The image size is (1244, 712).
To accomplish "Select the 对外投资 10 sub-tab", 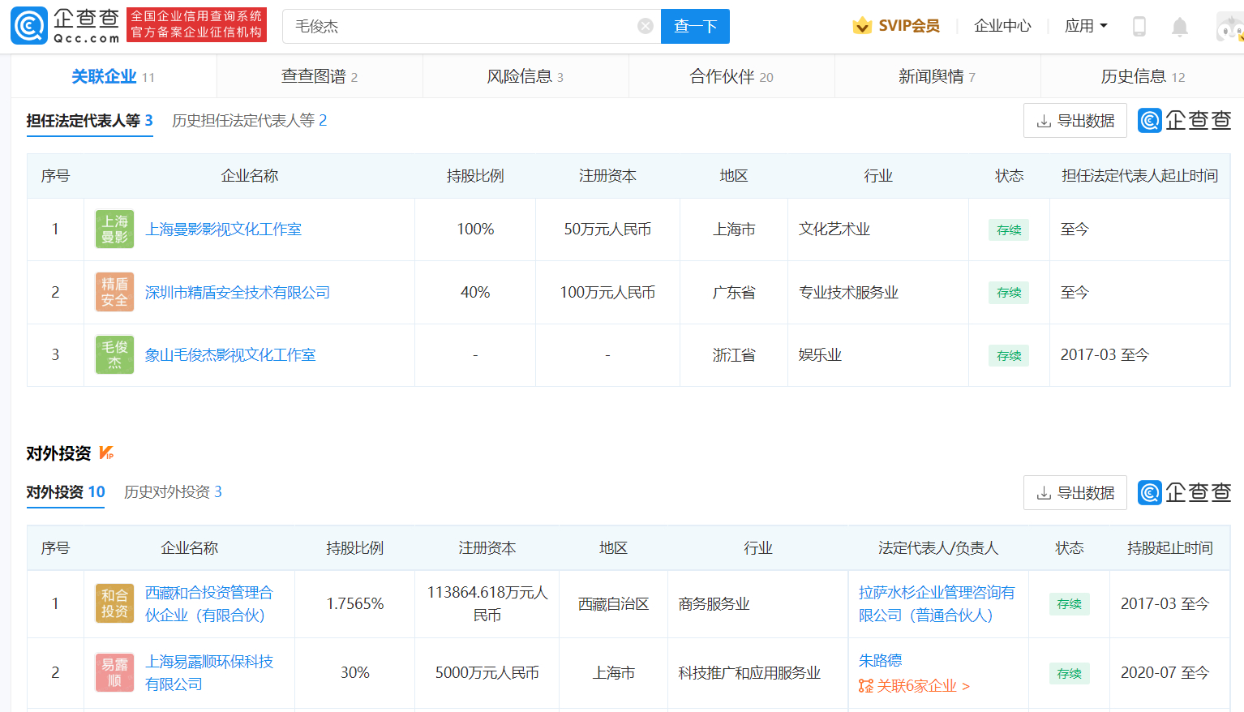I will 66,492.
